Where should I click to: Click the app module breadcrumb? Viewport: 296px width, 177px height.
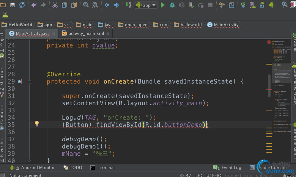tap(45, 25)
